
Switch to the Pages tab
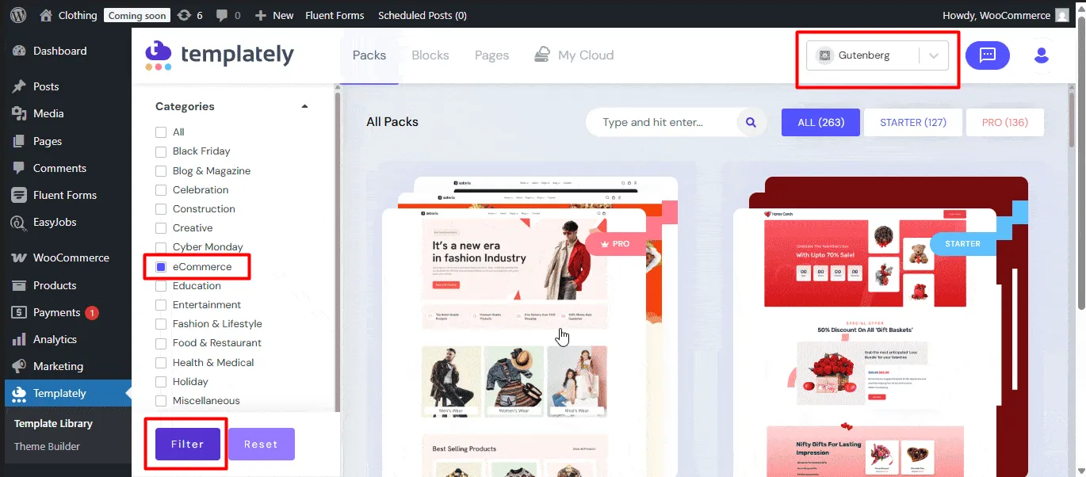point(491,55)
